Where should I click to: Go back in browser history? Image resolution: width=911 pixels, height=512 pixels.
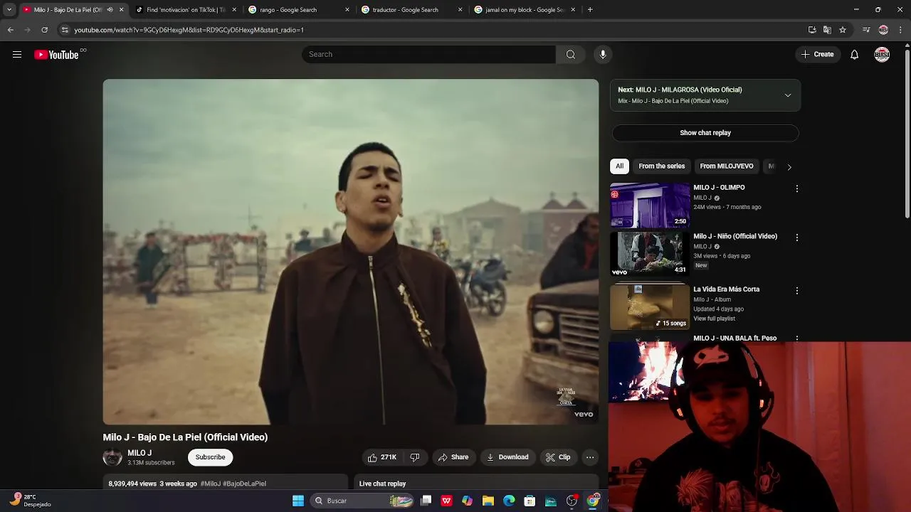click(10, 30)
